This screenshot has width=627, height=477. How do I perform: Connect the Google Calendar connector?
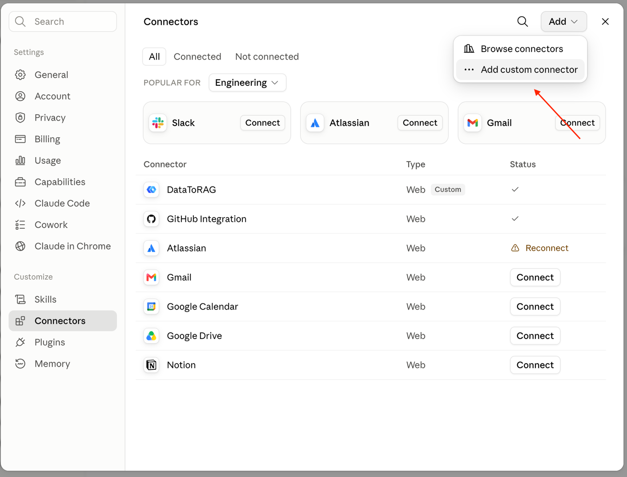(535, 307)
